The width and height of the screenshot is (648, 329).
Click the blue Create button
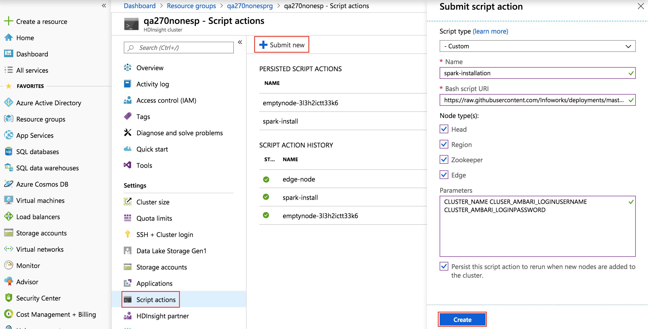click(462, 320)
